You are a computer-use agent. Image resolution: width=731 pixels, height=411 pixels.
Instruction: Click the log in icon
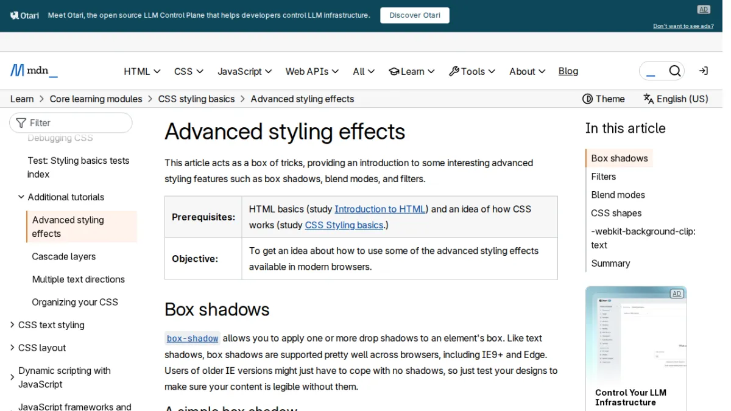coord(704,71)
